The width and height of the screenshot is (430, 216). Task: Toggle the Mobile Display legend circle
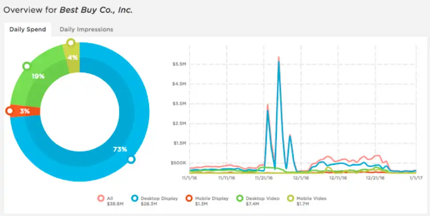[189, 198]
